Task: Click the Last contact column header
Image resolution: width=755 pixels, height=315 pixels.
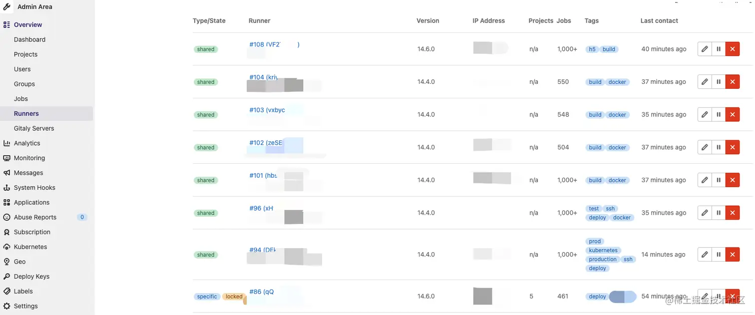Action: [x=659, y=21]
